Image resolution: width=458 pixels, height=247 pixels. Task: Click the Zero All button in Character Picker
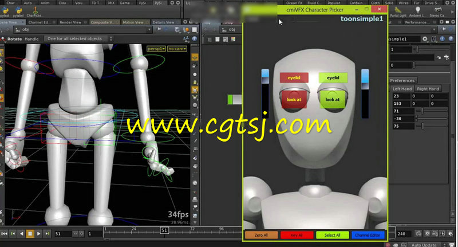(x=261, y=235)
